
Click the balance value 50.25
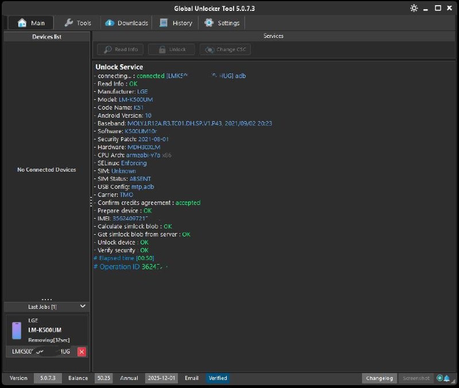click(x=104, y=378)
